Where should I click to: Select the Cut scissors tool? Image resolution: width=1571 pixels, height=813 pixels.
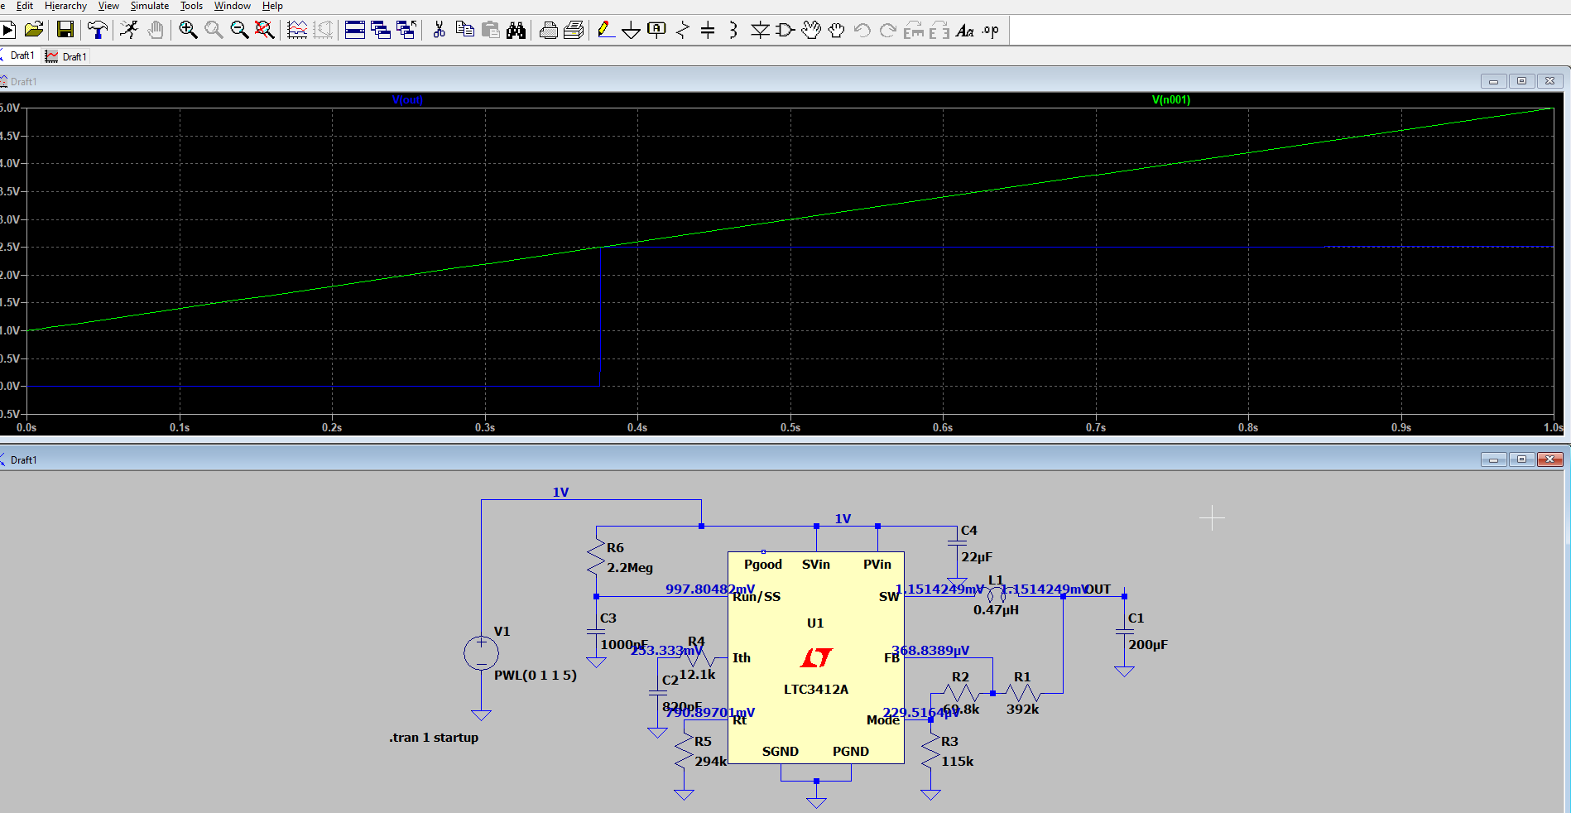[439, 31]
